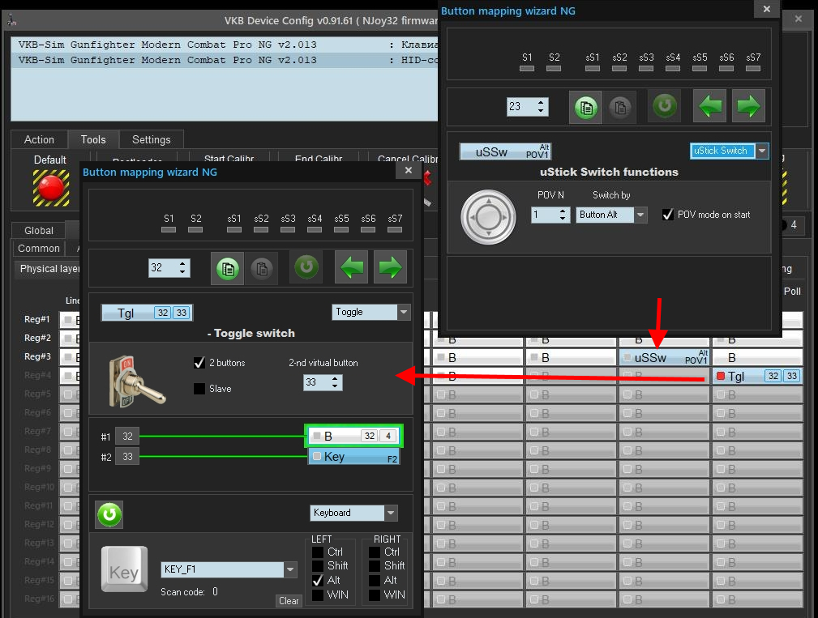Toggle POV mode on start checkbox
The image size is (818, 618).
point(668,215)
